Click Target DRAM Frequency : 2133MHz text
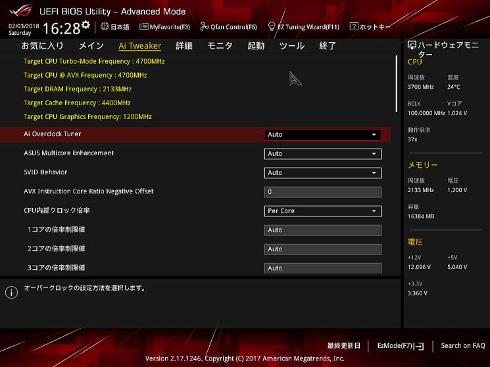490x367 pixels. click(x=78, y=89)
